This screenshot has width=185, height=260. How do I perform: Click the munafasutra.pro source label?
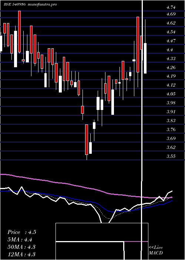43,4
